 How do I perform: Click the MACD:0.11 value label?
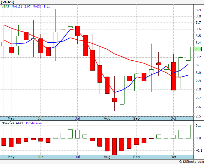click(x=34, y=123)
